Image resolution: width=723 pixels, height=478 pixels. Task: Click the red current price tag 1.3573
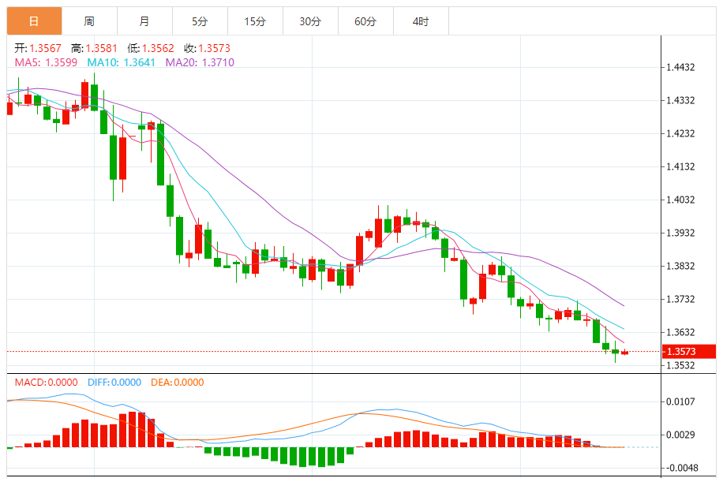(689, 352)
